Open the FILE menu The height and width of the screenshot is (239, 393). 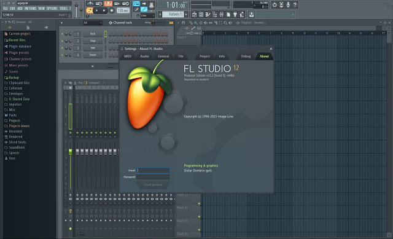click(6, 8)
